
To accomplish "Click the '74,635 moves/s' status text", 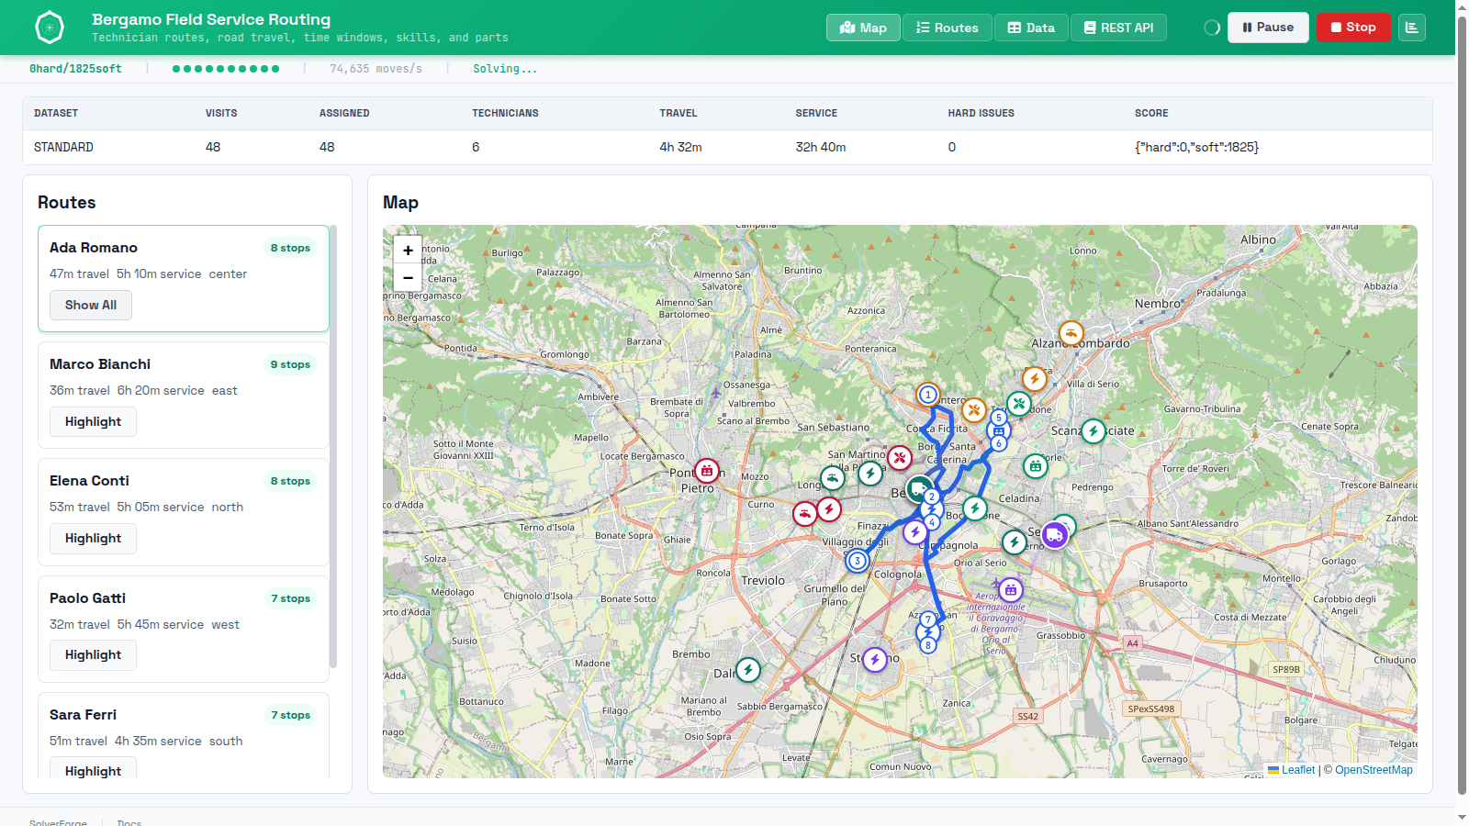I will click(x=376, y=69).
